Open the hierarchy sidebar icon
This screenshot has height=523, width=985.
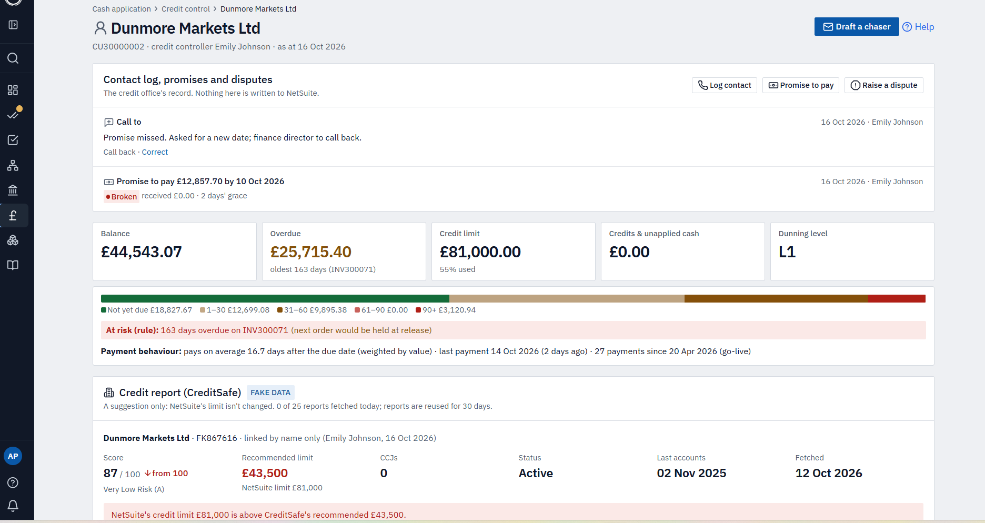click(13, 165)
